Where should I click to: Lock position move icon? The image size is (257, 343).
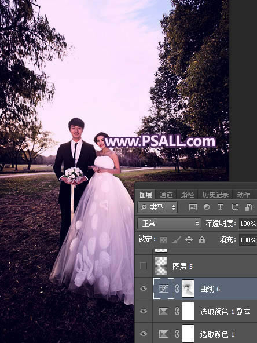click(189, 240)
